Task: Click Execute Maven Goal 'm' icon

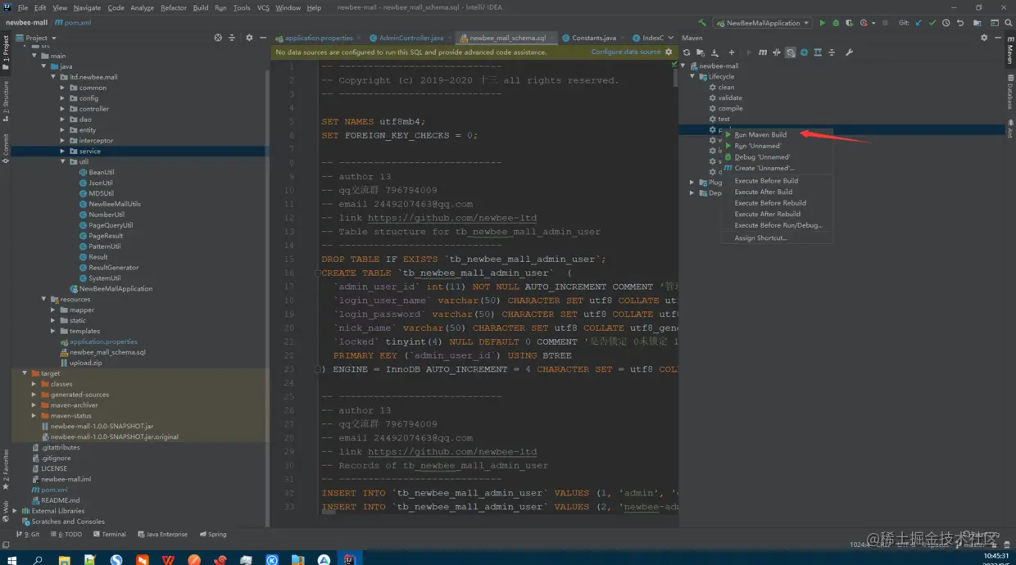Action: (x=763, y=52)
